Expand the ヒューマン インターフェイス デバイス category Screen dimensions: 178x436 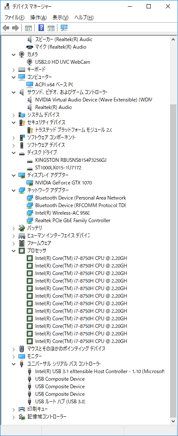pyautogui.click(x=13, y=236)
